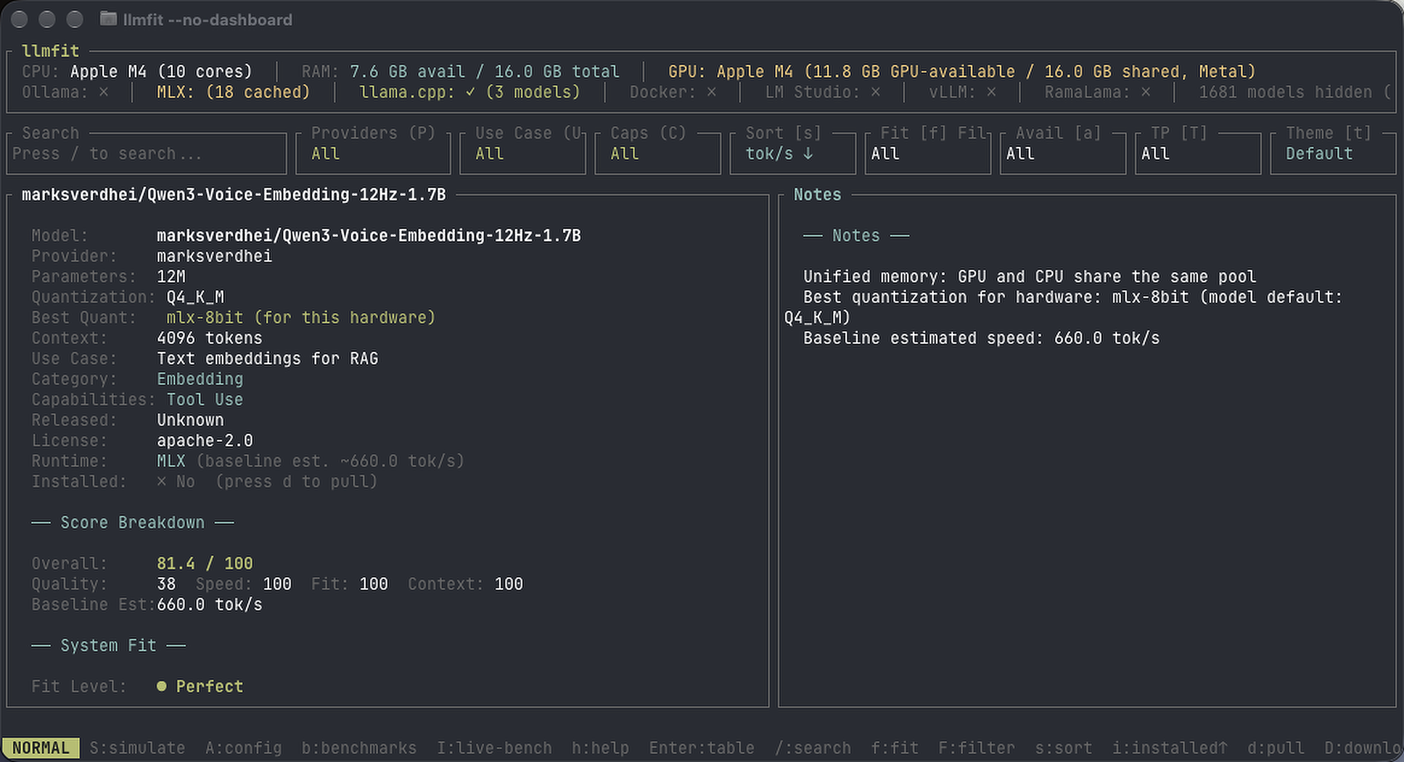Click the RAM 7.6 GB avail readout

tap(460, 72)
